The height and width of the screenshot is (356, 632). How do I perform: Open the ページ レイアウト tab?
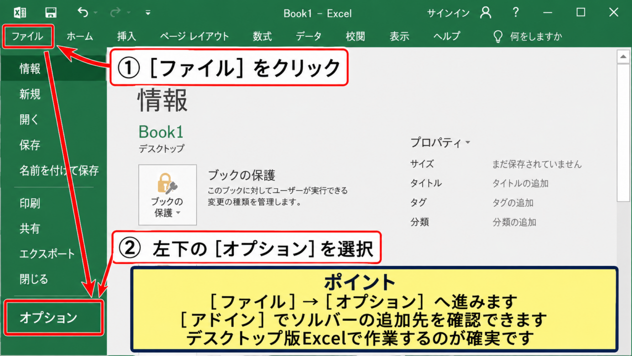195,36
